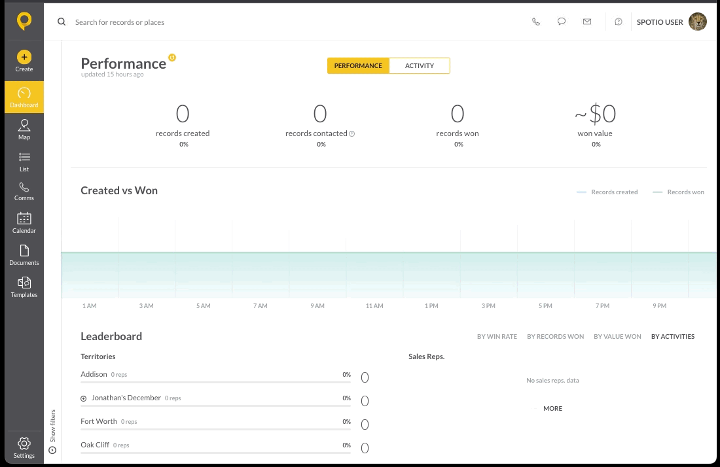Open Comms from sidebar
The height and width of the screenshot is (467, 720).
(x=24, y=192)
